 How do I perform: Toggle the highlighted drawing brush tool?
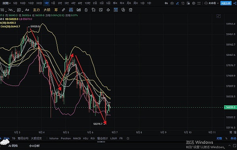point(71,10)
